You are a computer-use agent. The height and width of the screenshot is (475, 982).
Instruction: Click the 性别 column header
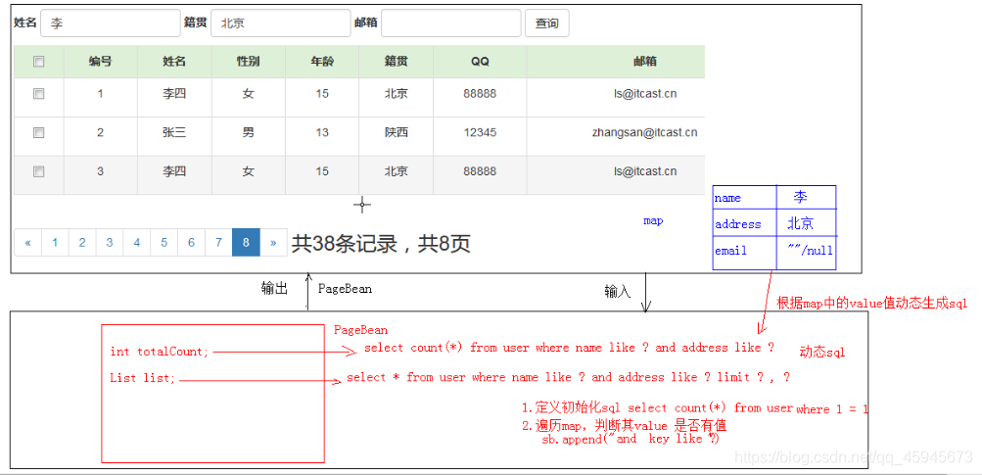pos(248,62)
